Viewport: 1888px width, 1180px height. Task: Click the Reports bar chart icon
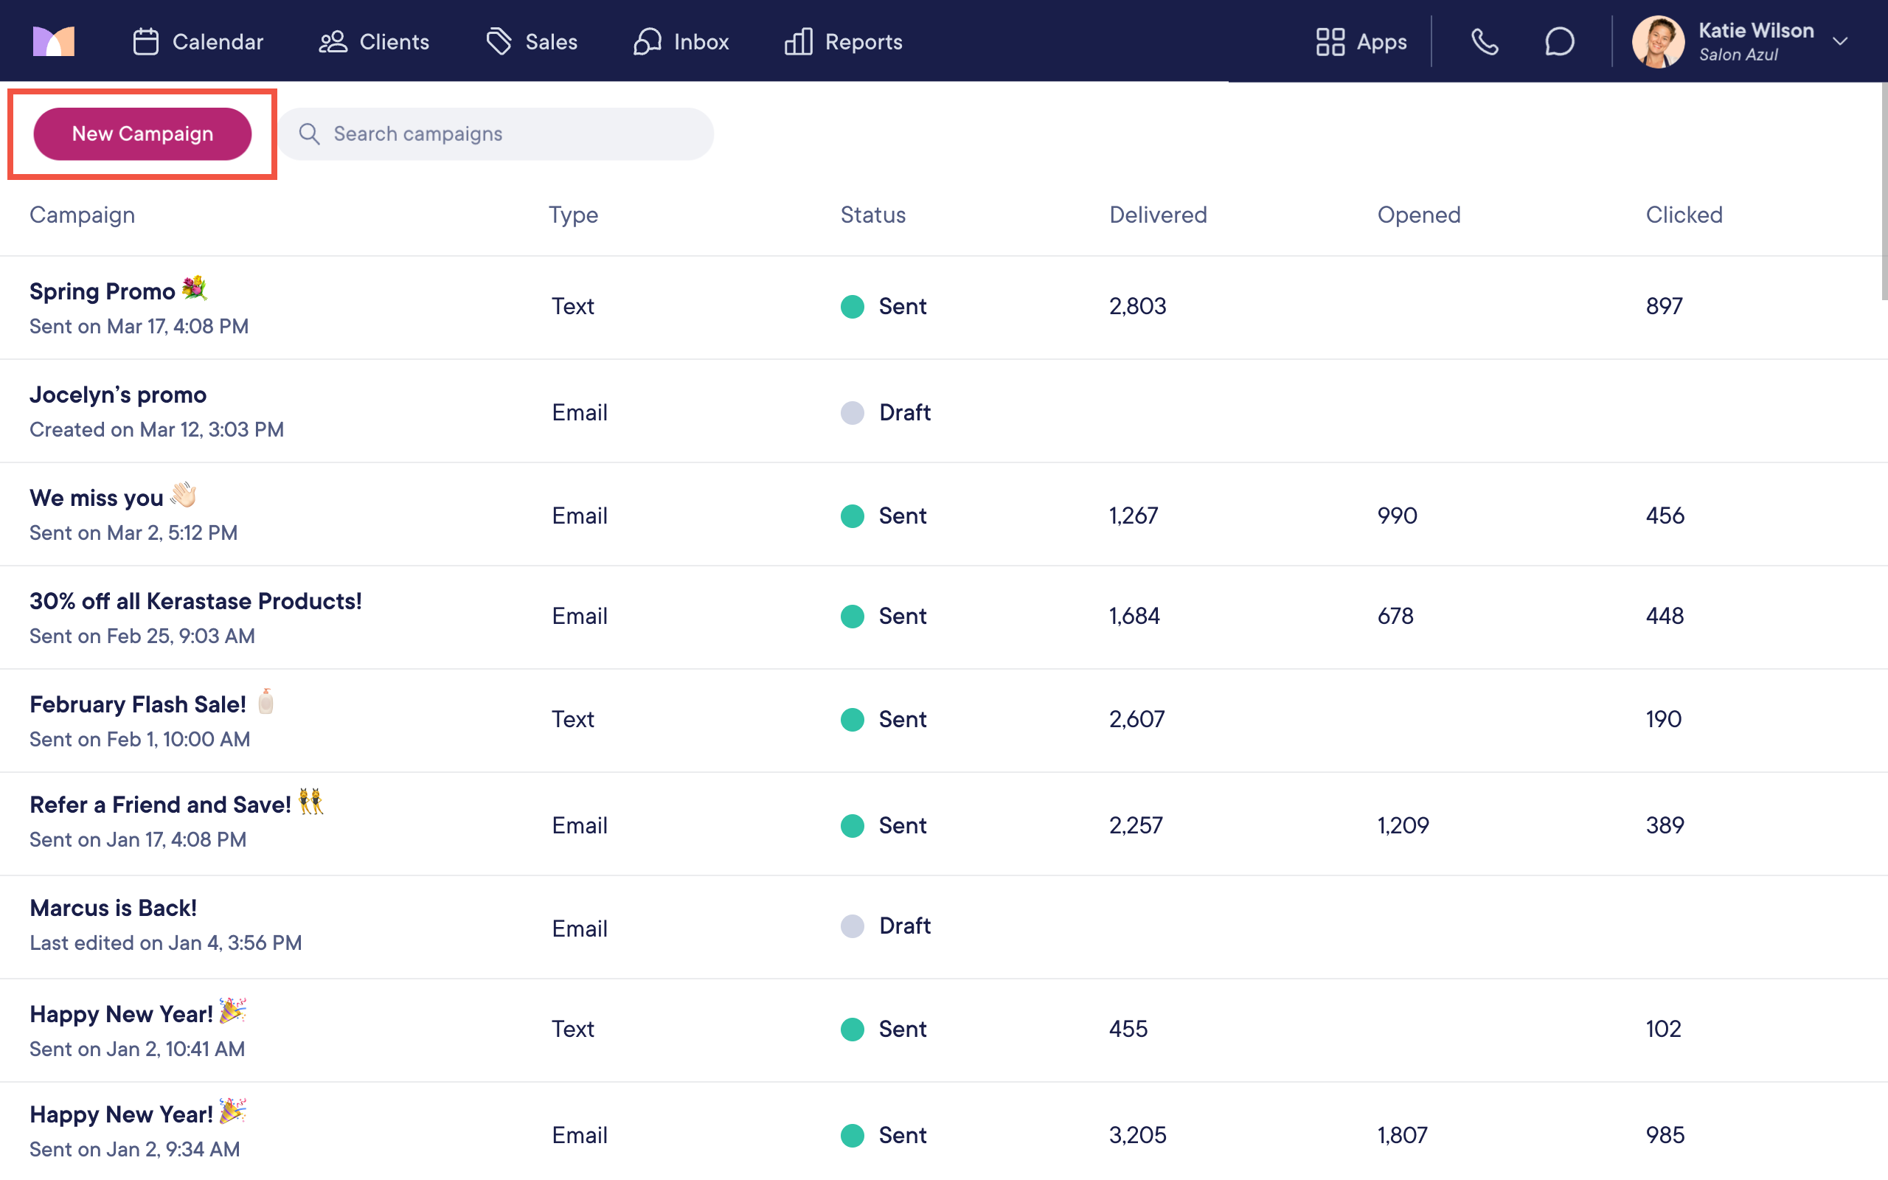point(798,41)
